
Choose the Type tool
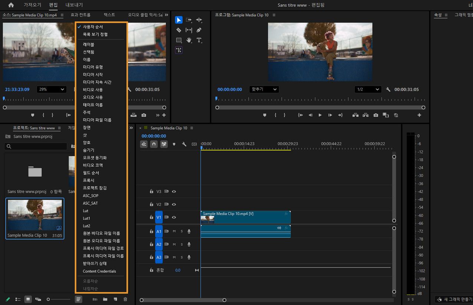[199, 40]
